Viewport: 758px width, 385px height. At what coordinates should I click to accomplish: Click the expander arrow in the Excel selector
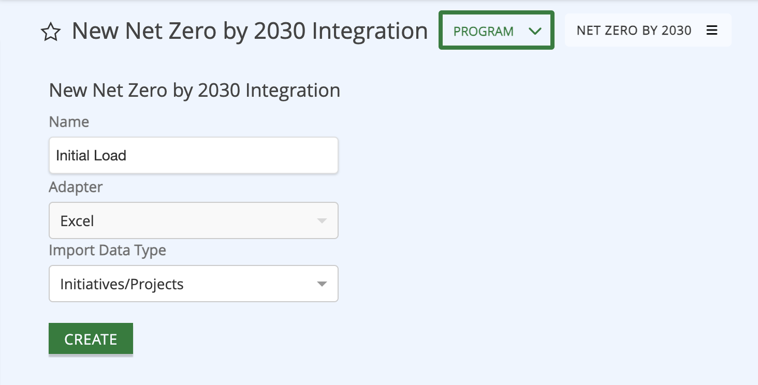pyautogui.click(x=323, y=220)
